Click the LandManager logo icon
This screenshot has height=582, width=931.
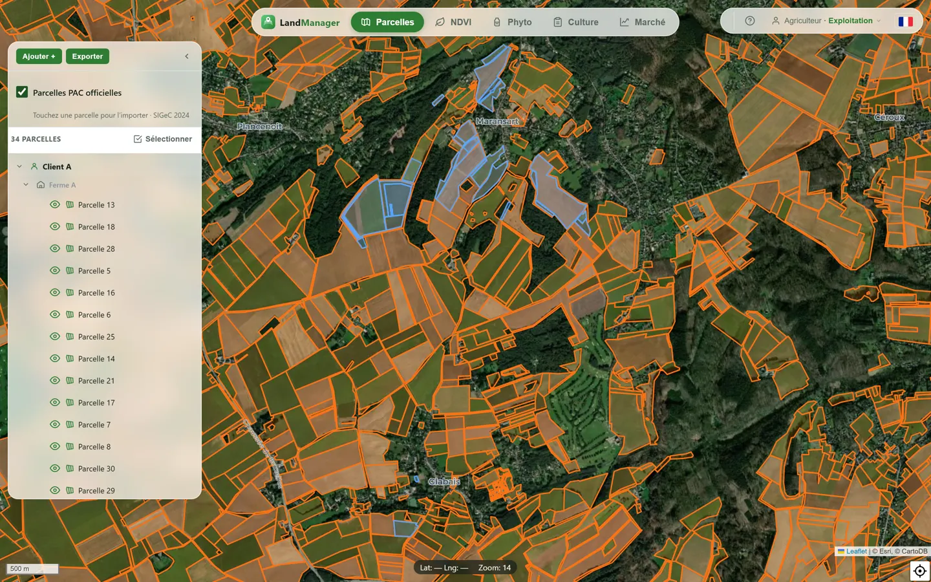coord(268,22)
